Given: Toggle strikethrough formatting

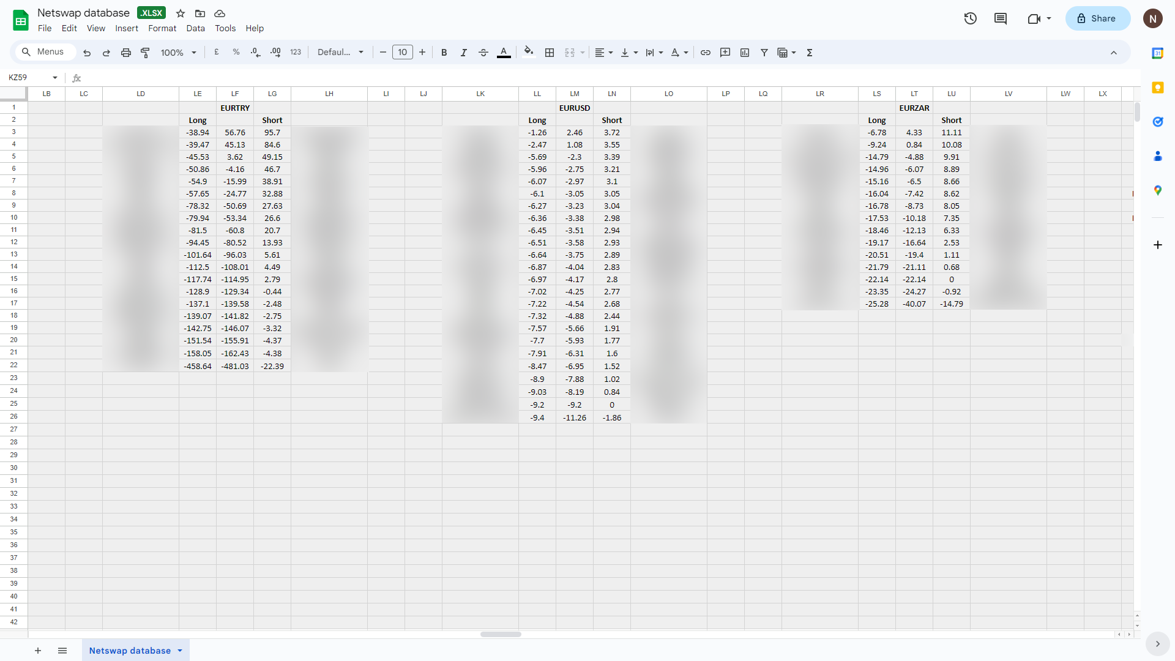Looking at the screenshot, I should pyautogui.click(x=483, y=53).
